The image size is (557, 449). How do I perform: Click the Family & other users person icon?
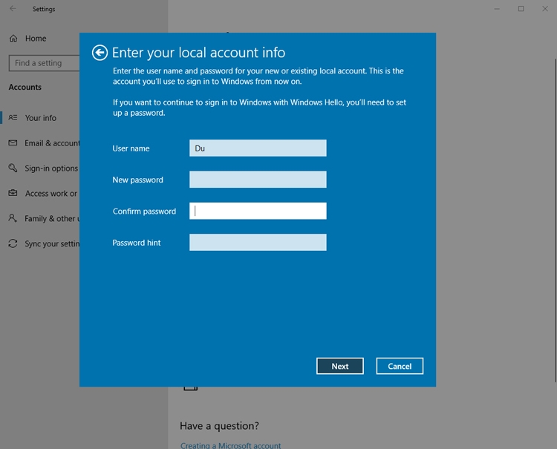tap(13, 218)
